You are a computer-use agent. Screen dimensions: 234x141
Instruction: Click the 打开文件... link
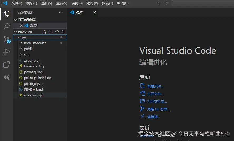(x=155, y=94)
